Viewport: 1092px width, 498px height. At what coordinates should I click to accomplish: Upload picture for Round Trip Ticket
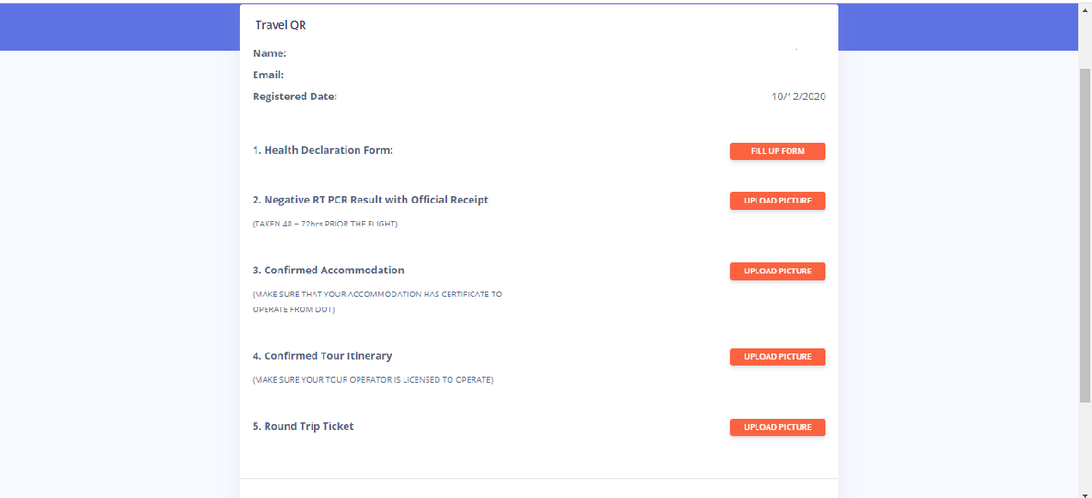point(777,427)
